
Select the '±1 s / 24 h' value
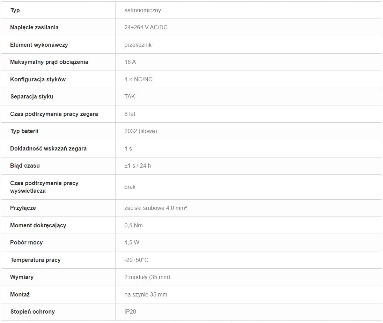pos(138,166)
